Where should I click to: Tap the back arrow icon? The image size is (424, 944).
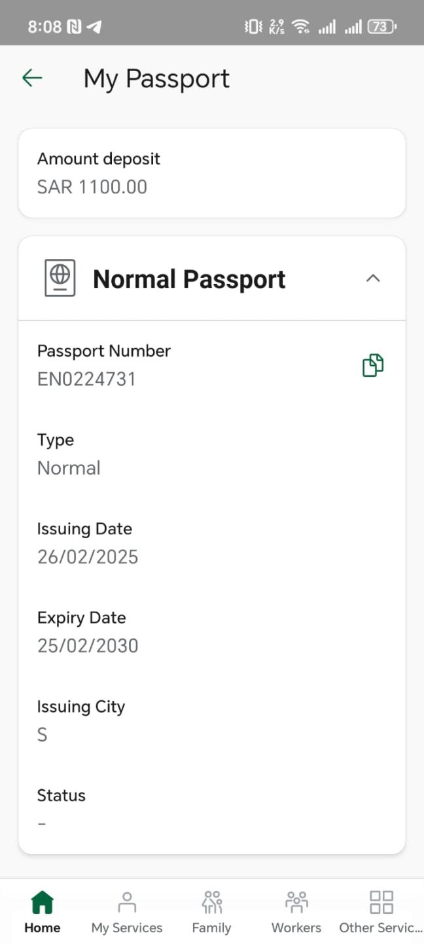[x=32, y=79]
